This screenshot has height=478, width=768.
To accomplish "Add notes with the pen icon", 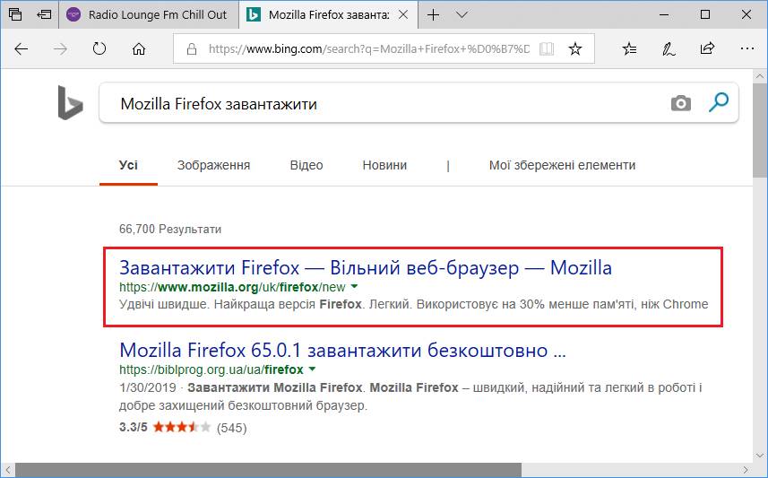I will (669, 48).
